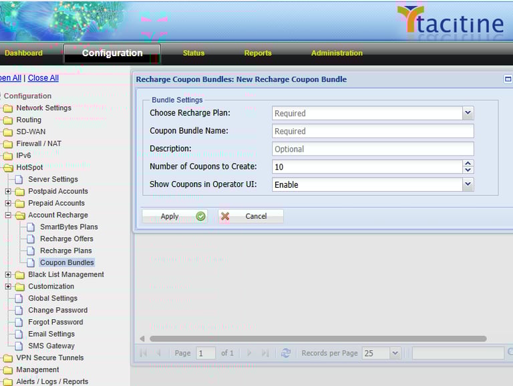Click the red X icon on Cancel

[x=225, y=216]
